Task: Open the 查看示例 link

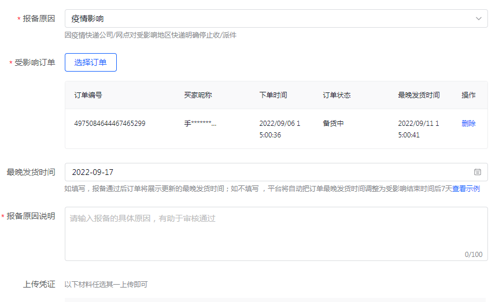Action: (x=465, y=189)
